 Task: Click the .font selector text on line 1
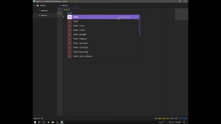pos(66,10)
